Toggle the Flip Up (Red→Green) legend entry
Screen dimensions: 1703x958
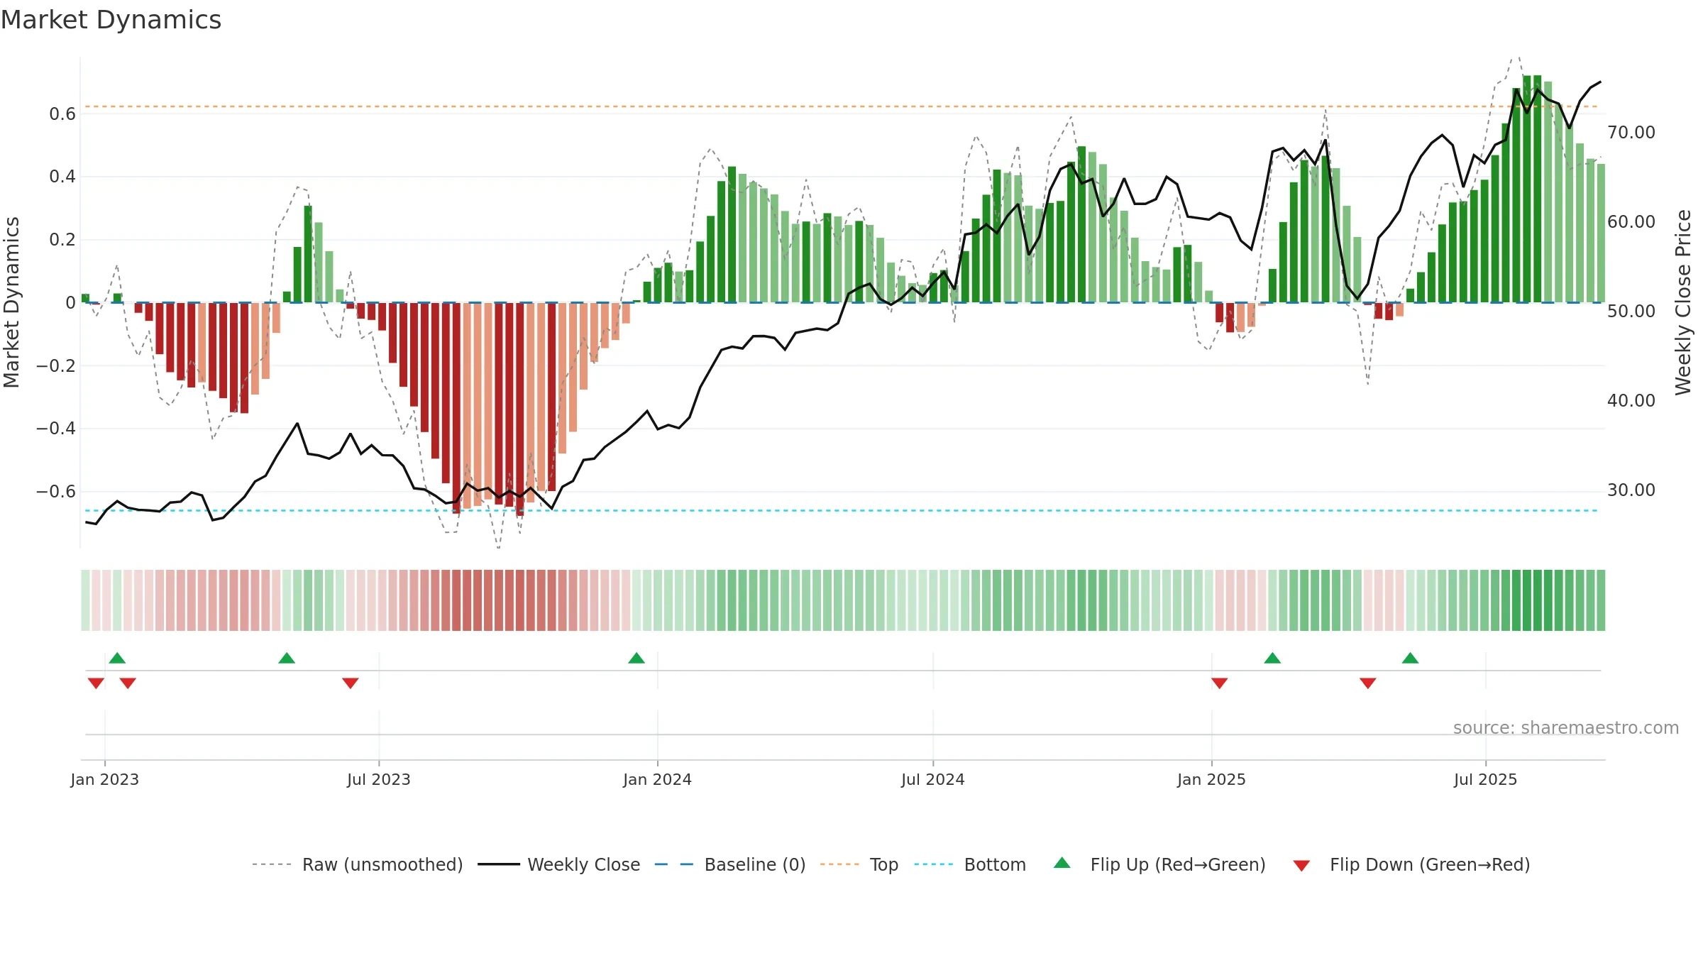pos(1159,864)
